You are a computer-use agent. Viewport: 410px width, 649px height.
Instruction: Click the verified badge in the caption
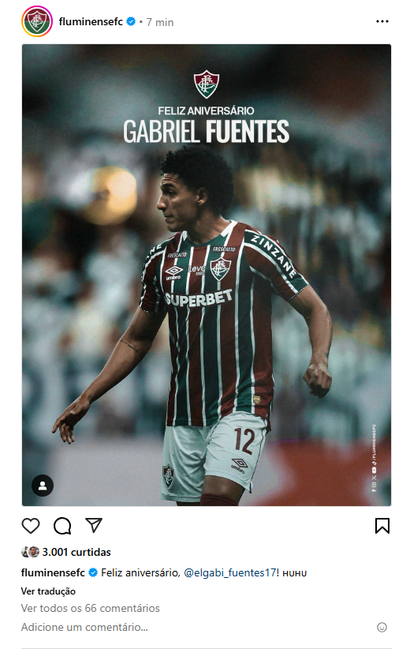(93, 573)
